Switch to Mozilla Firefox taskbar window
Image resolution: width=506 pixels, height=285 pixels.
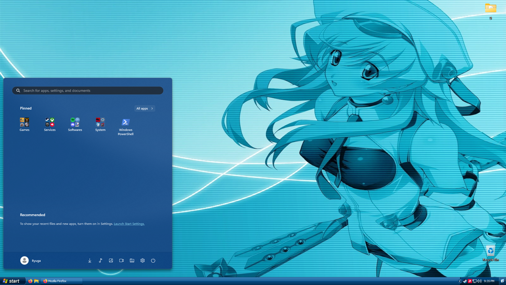tap(62, 281)
